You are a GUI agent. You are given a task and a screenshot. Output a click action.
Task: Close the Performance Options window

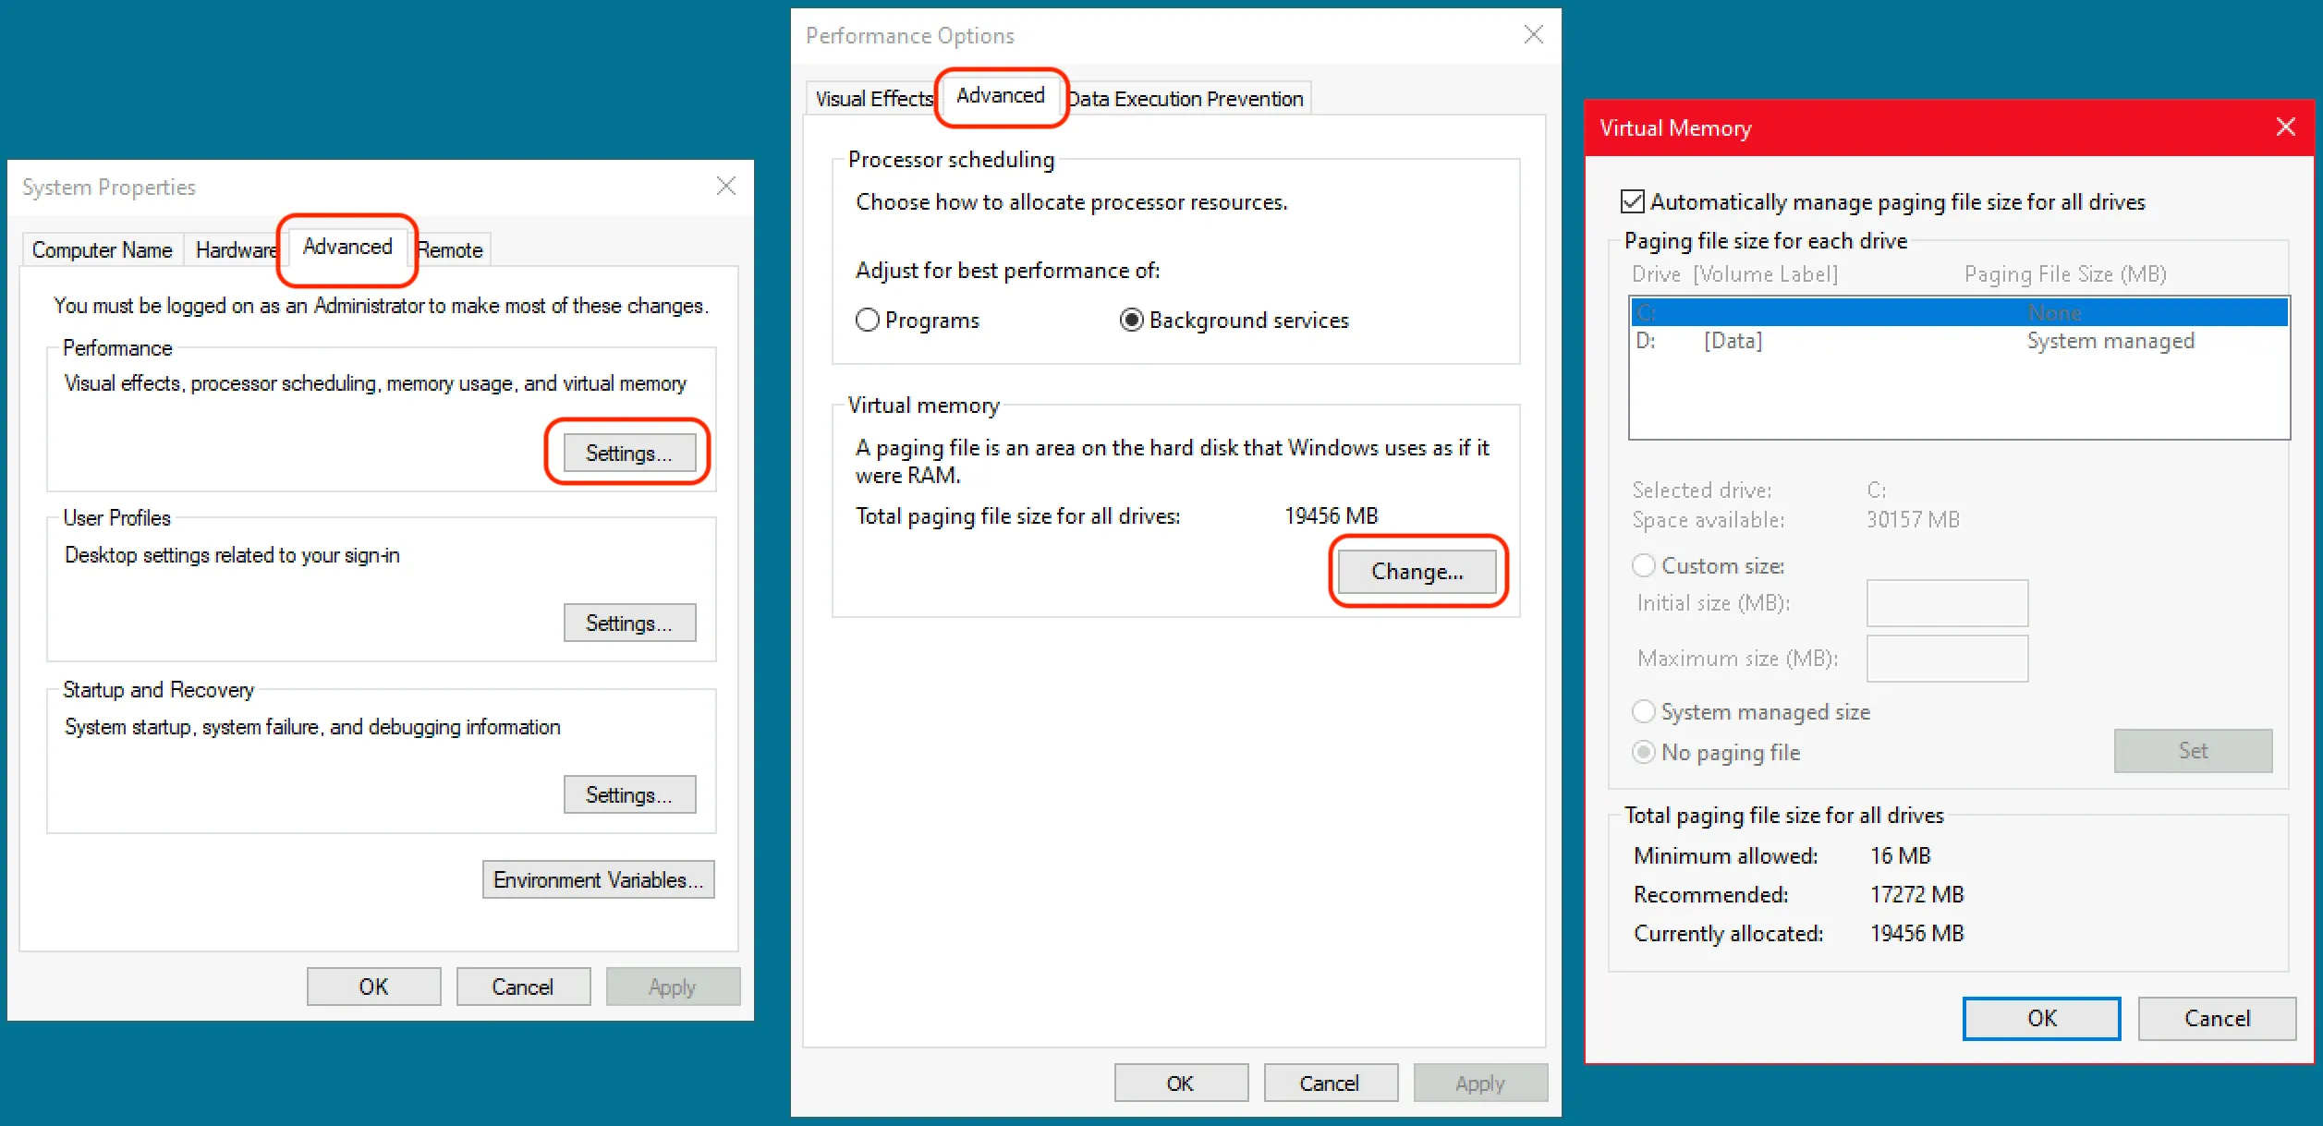[1533, 35]
